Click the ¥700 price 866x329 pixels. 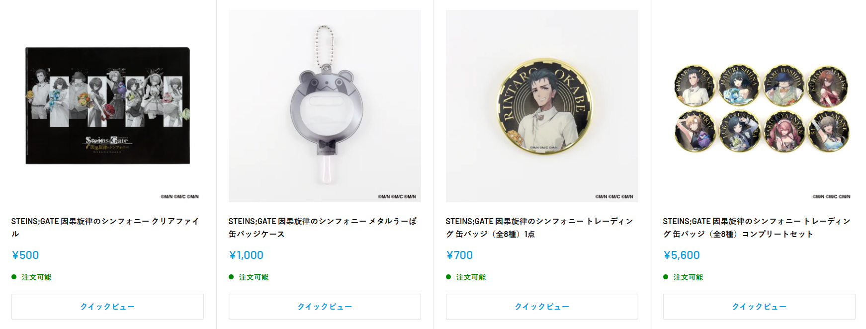click(x=459, y=255)
